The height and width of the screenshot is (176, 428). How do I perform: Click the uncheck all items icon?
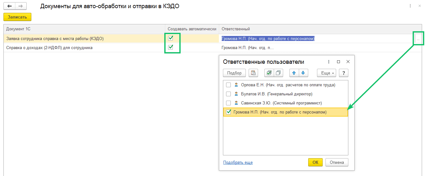pos(278,73)
